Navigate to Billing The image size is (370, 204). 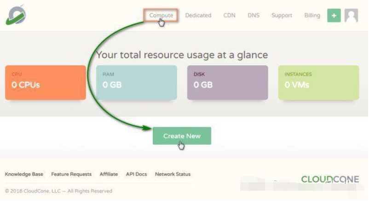click(312, 15)
